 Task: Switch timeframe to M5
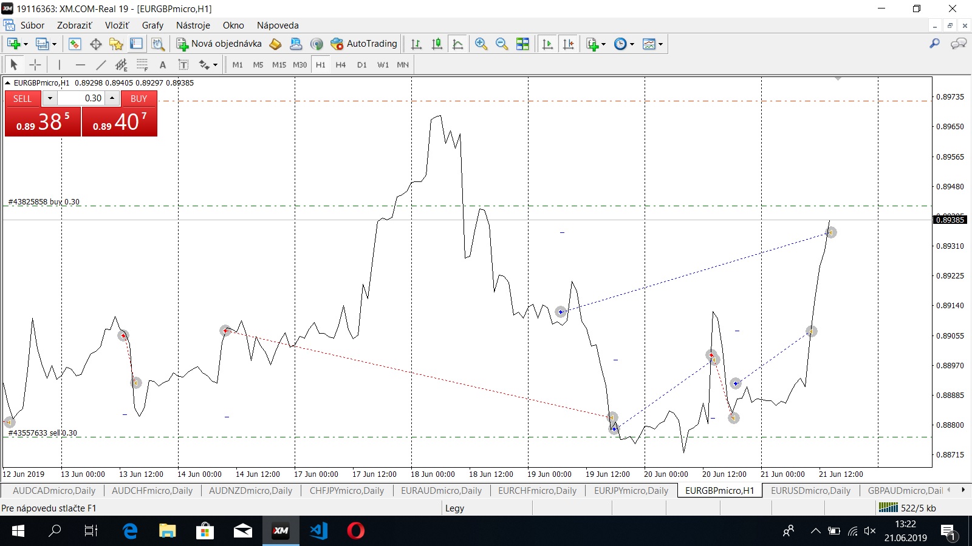(258, 64)
